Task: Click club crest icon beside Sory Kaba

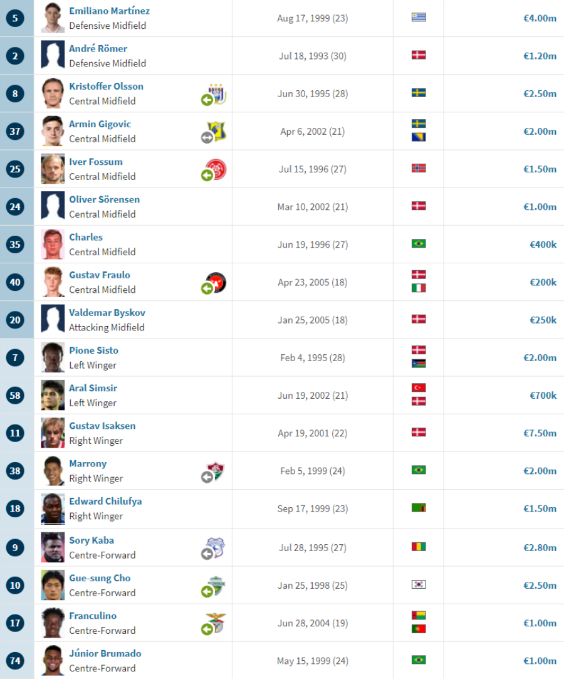Action: 216,547
